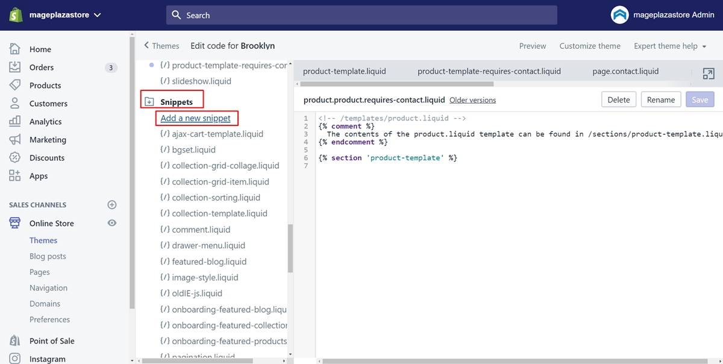
Task: Click the Apps grid icon
Action: click(15, 176)
